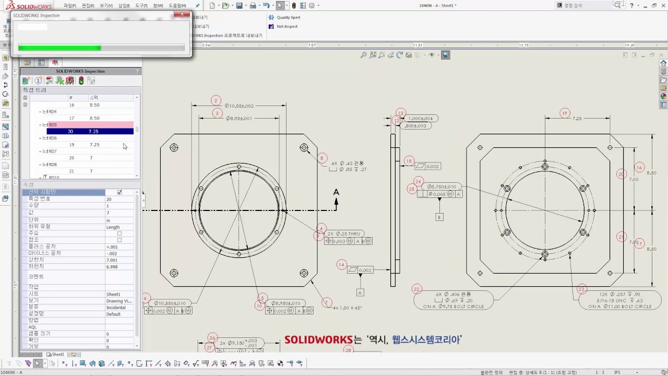Open the 보기(V) menu
The image size is (668, 376).
106,6
